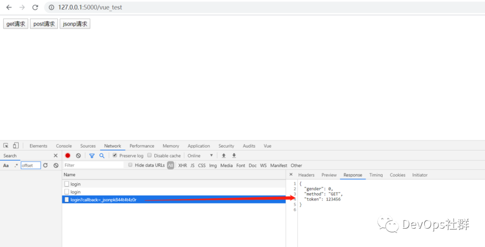Stop recording with the red record button

pos(68,156)
